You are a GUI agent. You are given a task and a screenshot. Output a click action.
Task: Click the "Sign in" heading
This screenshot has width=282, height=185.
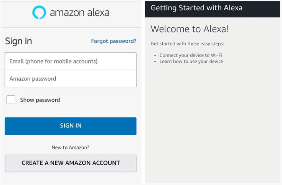coord(18,41)
